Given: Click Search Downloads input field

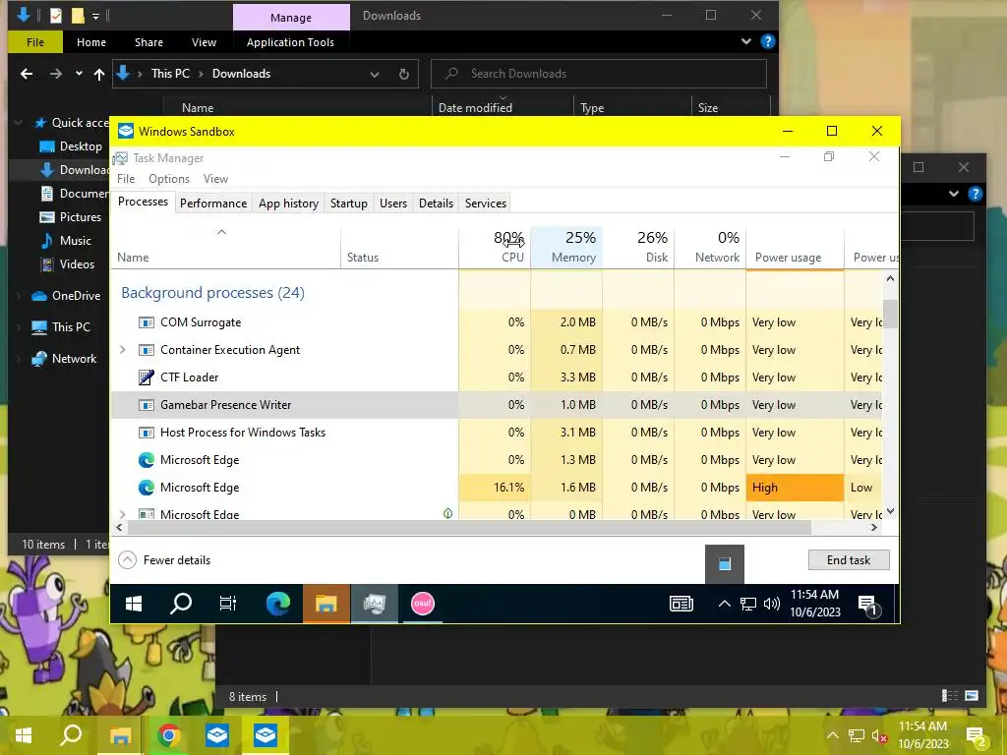Looking at the screenshot, I should tap(599, 74).
